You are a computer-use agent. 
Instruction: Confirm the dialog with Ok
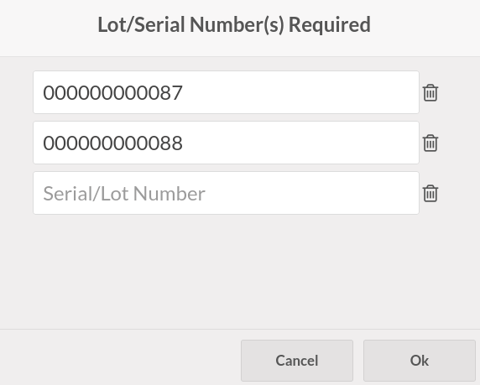click(x=420, y=360)
